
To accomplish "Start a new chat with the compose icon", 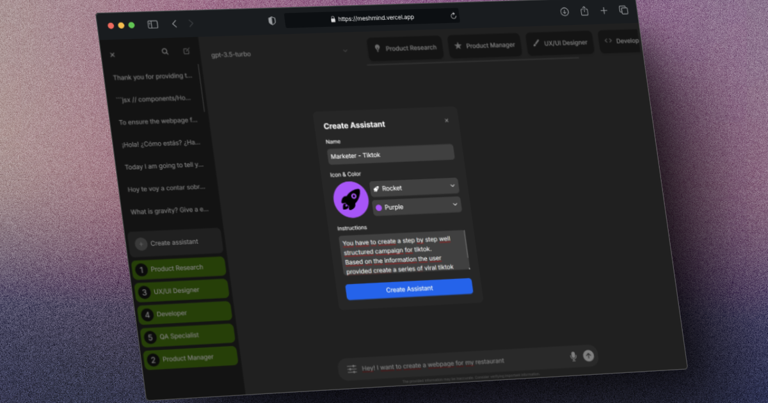I will coord(186,51).
